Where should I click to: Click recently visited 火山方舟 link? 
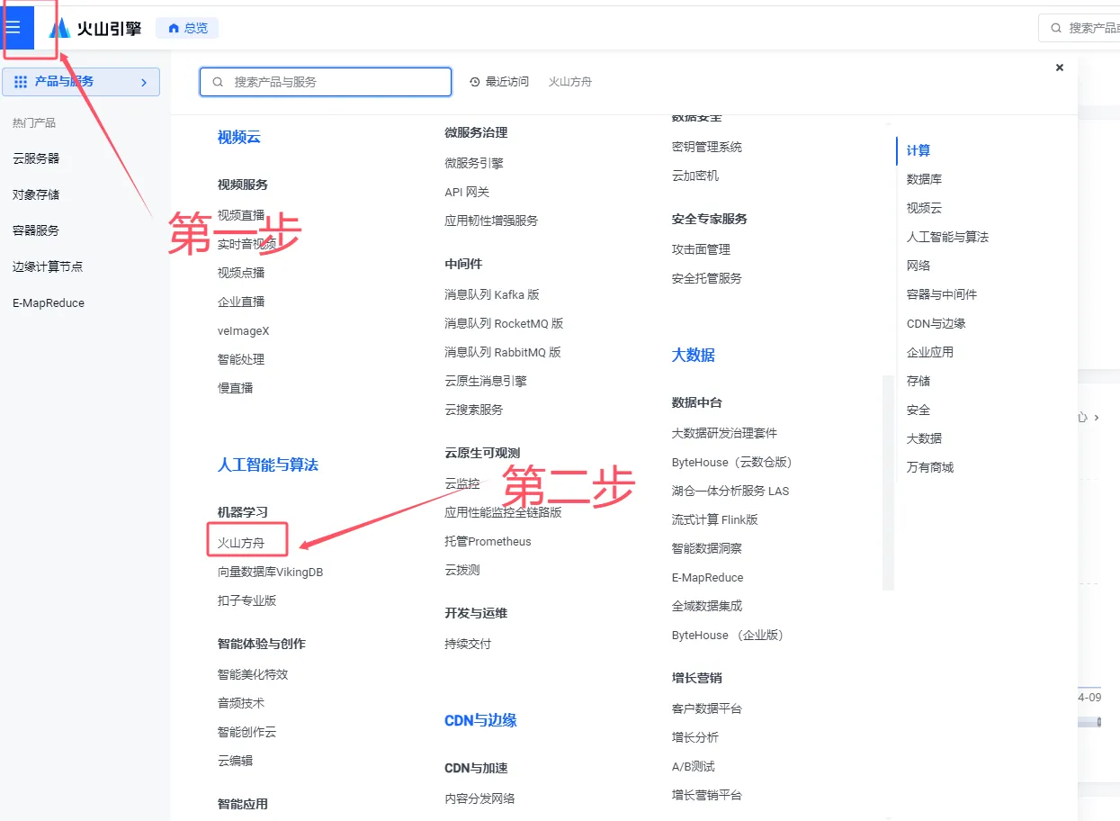[x=570, y=82]
